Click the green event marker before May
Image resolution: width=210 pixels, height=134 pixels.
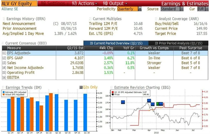click(x=157, y=104)
